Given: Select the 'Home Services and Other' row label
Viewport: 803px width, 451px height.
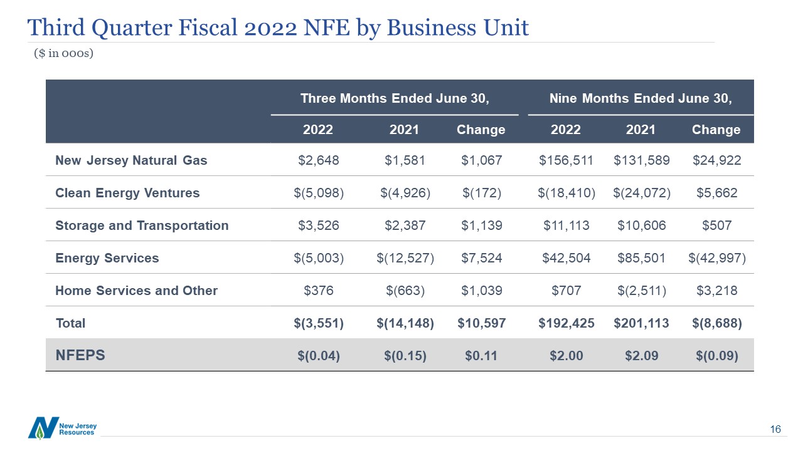Looking at the screenshot, I should pos(136,291).
